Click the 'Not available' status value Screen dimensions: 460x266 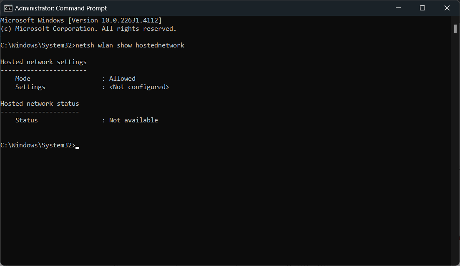[x=133, y=120]
